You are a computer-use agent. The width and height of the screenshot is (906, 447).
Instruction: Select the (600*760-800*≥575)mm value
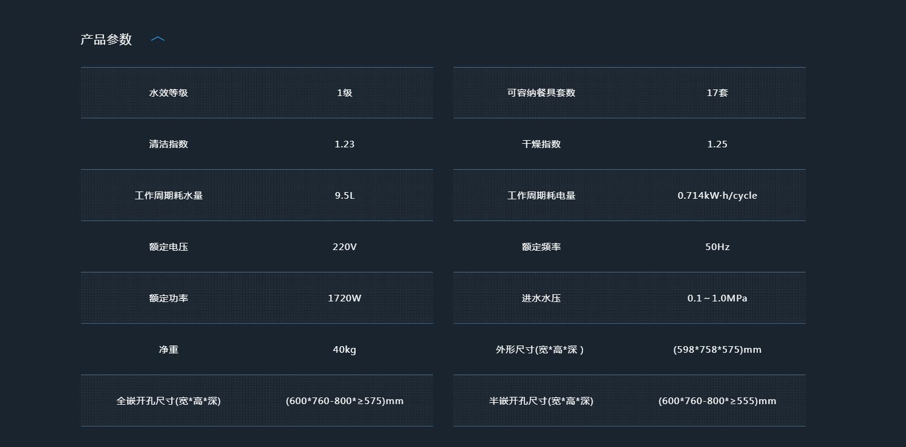(x=345, y=401)
